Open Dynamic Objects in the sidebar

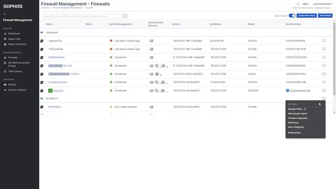(x=17, y=90)
